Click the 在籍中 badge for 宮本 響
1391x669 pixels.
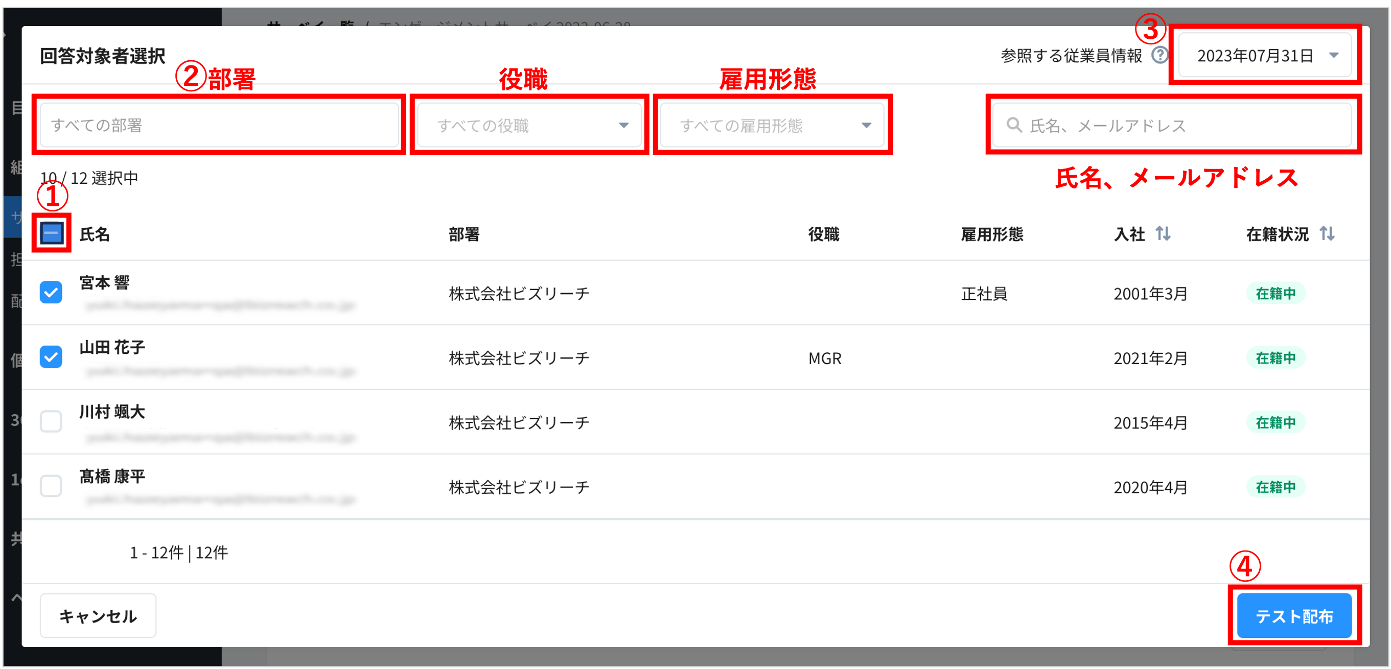tap(1276, 293)
